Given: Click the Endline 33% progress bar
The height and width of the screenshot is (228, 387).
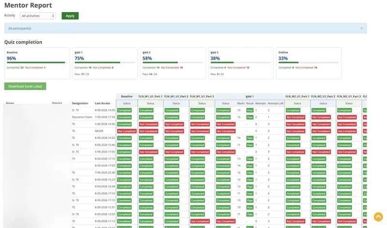Looking at the screenshot, I should 309,62.
